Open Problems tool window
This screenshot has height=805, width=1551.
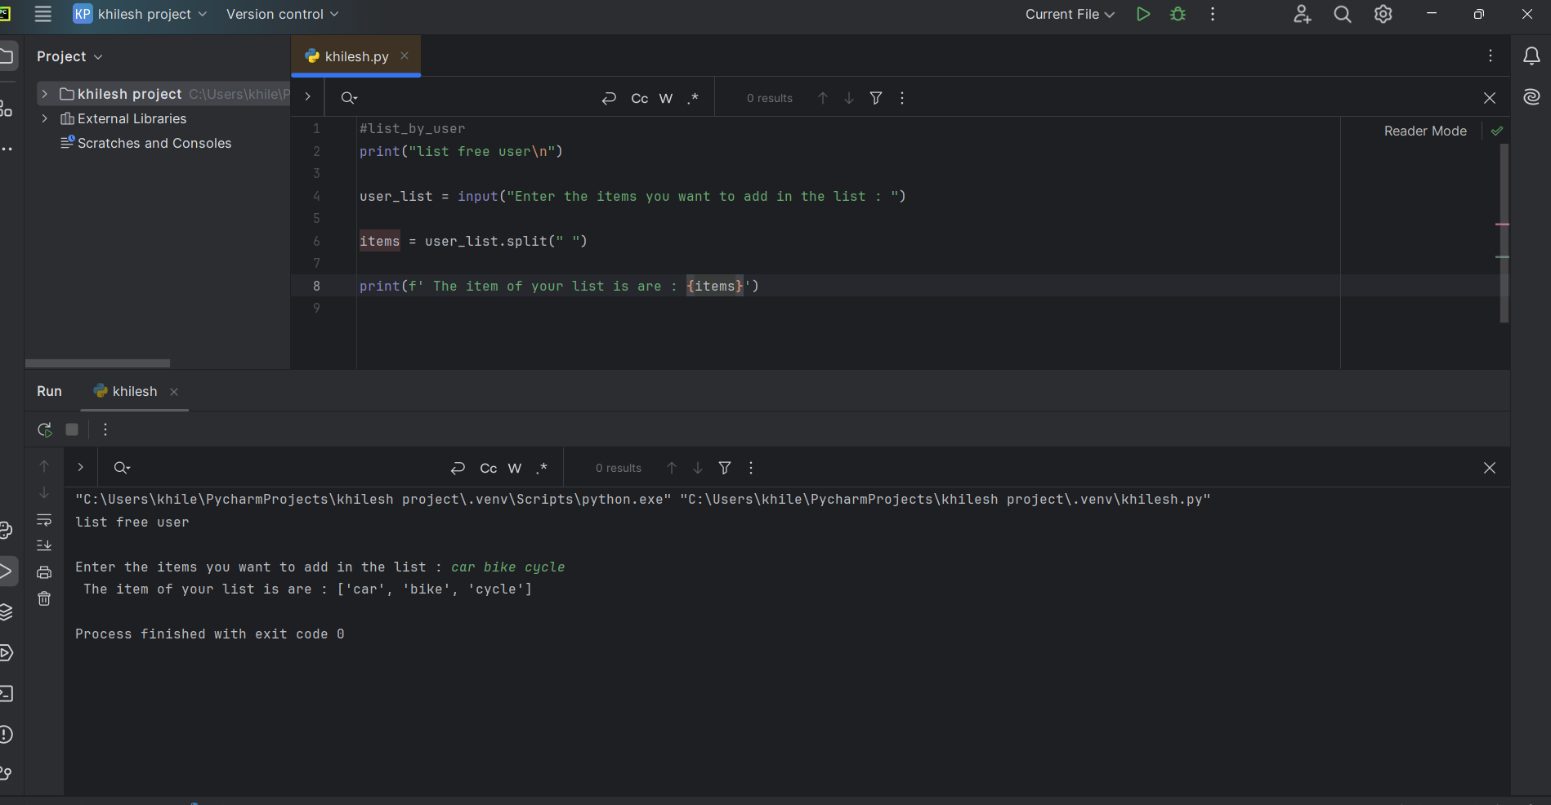pos(6,735)
